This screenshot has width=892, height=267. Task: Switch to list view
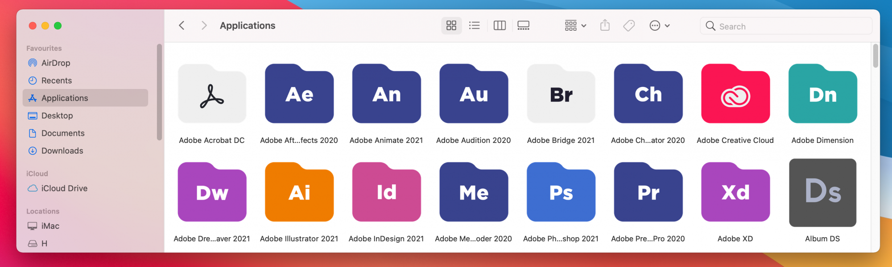tap(475, 26)
